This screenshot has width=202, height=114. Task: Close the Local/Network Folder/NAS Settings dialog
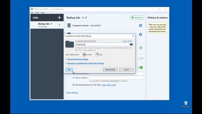(133, 36)
